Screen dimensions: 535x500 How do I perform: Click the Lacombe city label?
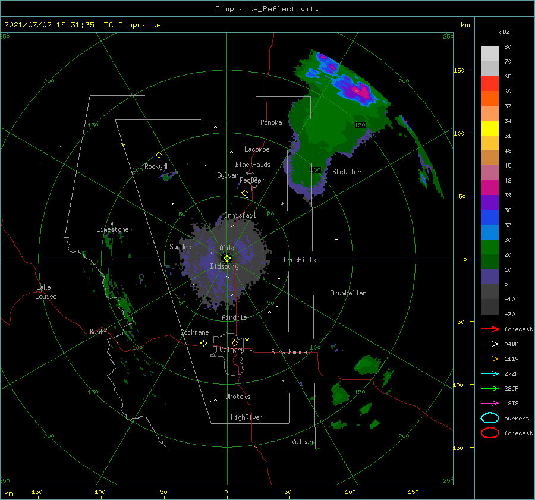(257, 149)
